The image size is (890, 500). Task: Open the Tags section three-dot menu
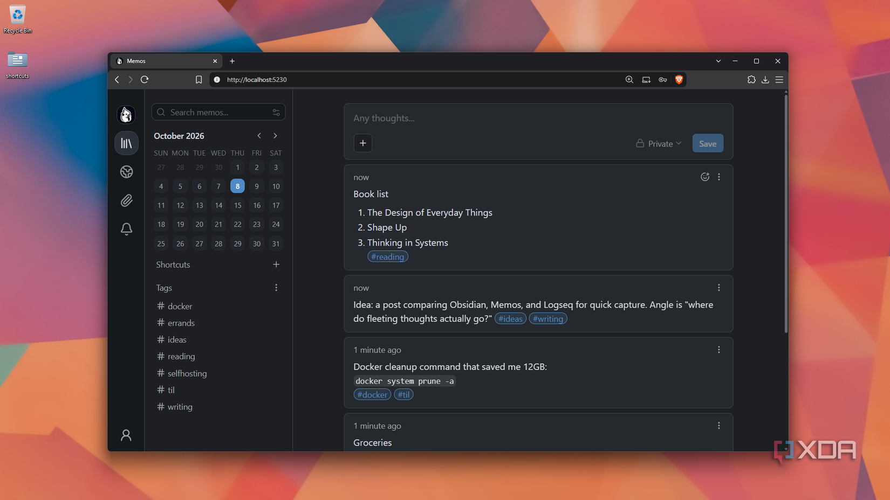276,288
